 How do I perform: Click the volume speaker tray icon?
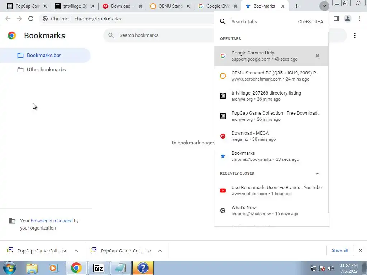pyautogui.click(x=330, y=268)
